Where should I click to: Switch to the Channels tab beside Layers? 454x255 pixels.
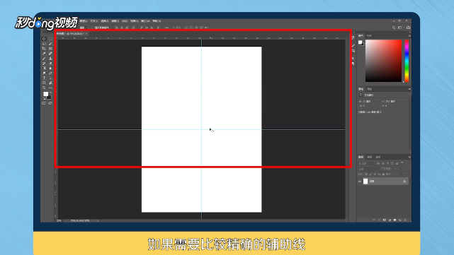(x=369, y=157)
